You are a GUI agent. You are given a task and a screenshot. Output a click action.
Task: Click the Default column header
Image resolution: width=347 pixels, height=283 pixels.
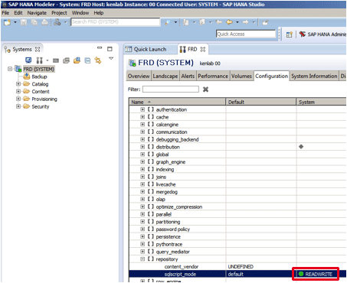click(x=261, y=102)
